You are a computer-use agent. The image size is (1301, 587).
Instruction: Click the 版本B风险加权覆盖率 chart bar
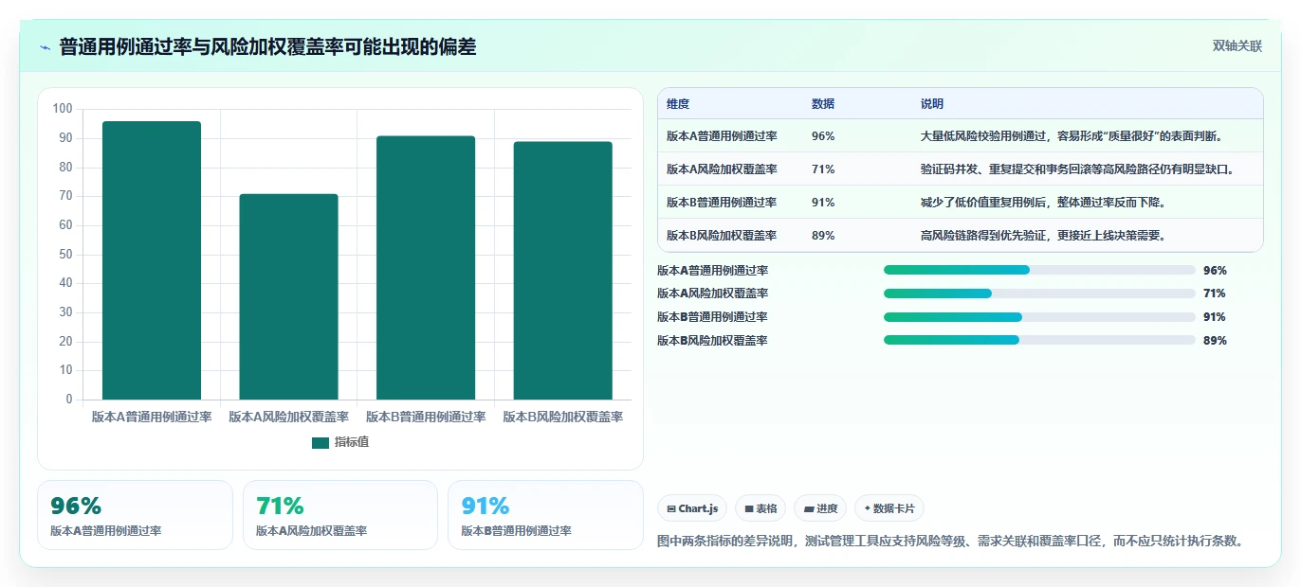pos(562,271)
